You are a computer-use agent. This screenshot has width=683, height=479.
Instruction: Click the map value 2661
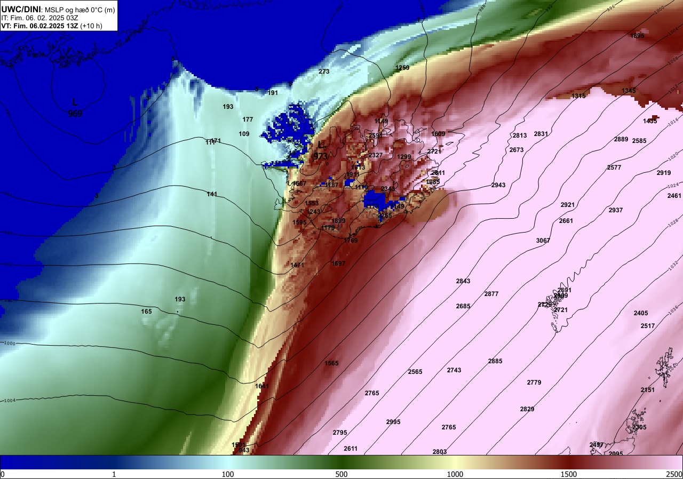(x=566, y=221)
